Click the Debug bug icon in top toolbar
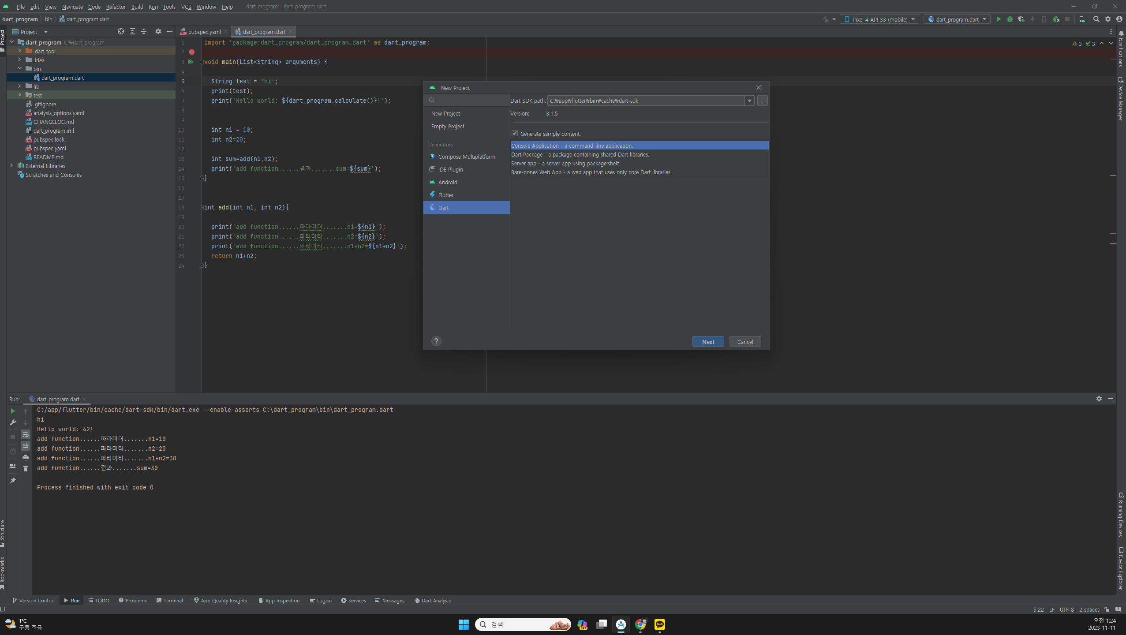1126x635 pixels. [1010, 19]
